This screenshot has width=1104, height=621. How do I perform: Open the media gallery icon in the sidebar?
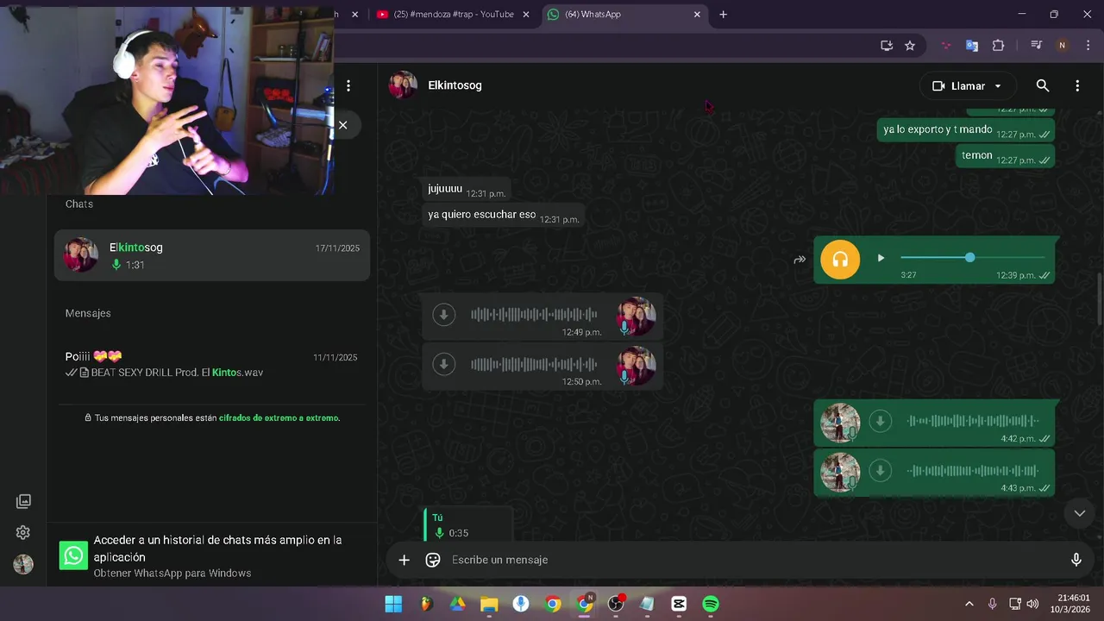tap(23, 501)
